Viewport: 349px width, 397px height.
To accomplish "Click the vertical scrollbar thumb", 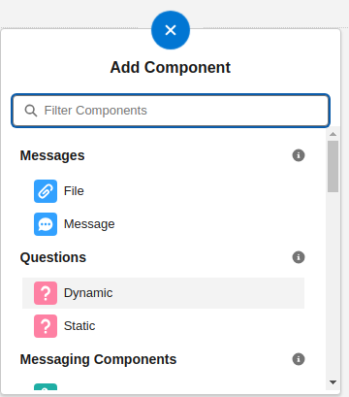I will click(x=333, y=166).
